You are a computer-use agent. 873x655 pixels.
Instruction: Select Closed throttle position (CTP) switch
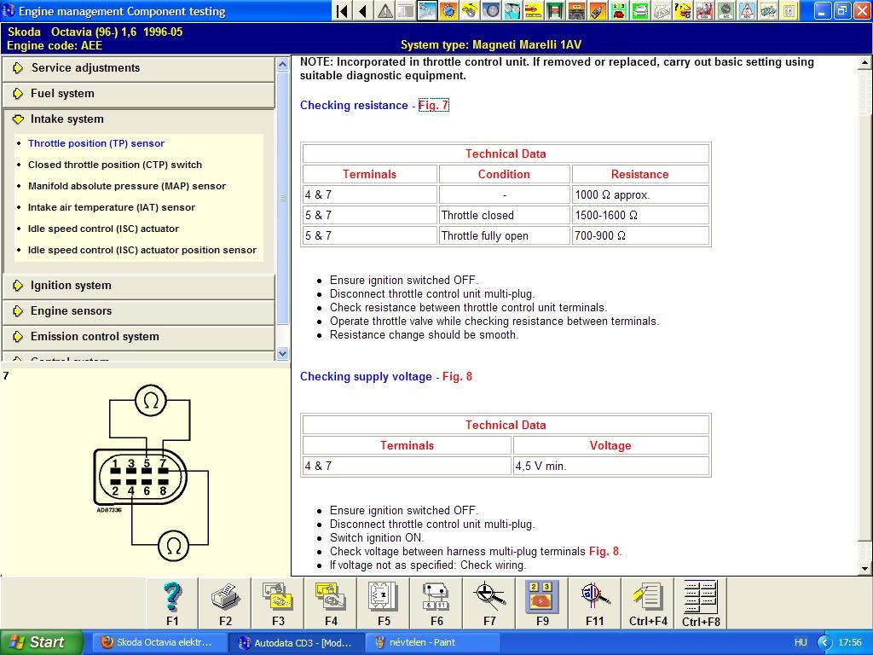coord(115,165)
